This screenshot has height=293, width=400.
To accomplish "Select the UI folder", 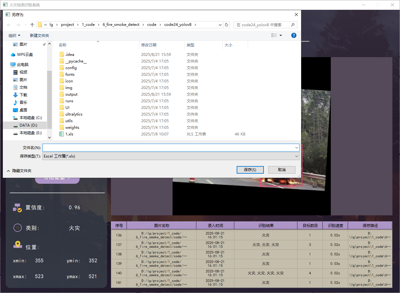I will (67, 107).
